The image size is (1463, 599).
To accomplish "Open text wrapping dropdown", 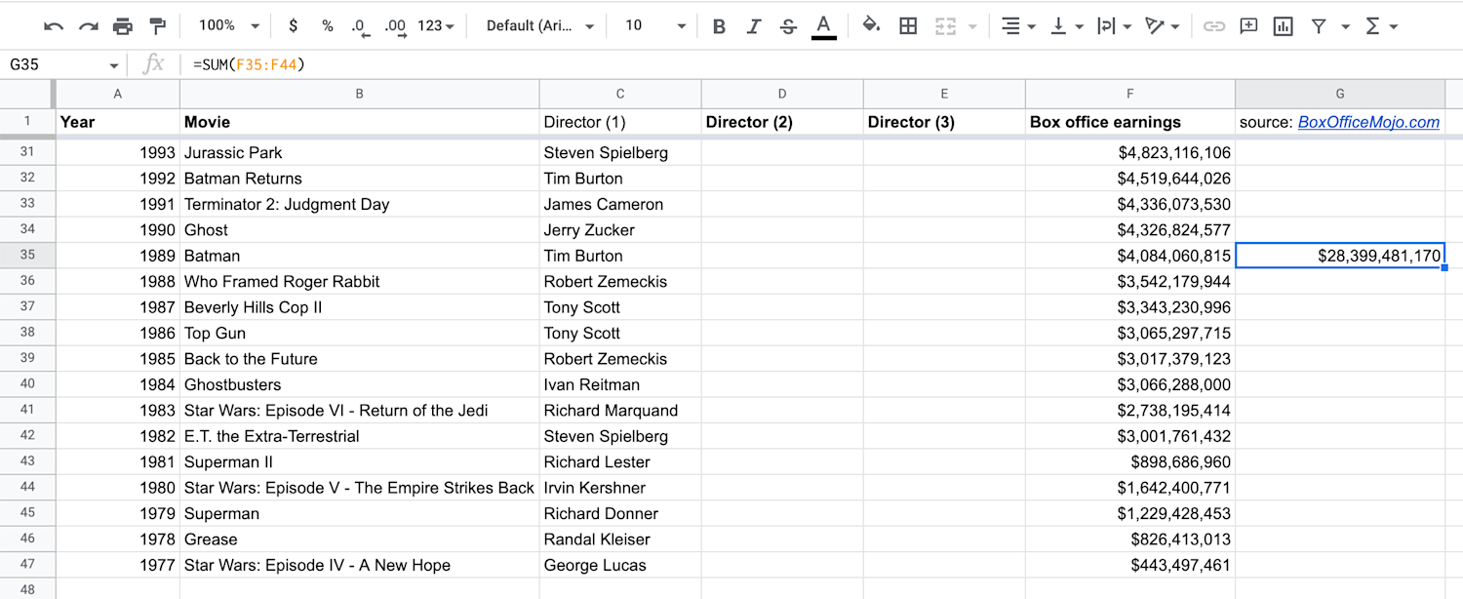I will coord(1114,26).
